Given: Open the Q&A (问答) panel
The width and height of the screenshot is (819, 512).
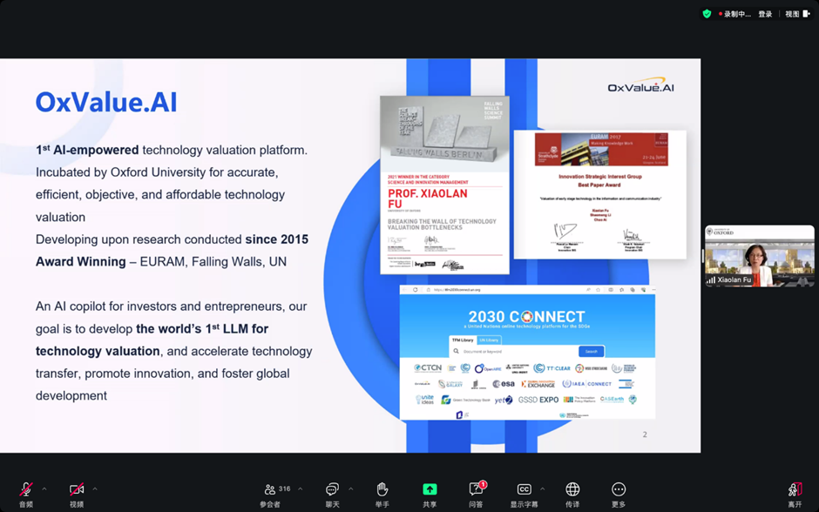Looking at the screenshot, I should coord(476,494).
